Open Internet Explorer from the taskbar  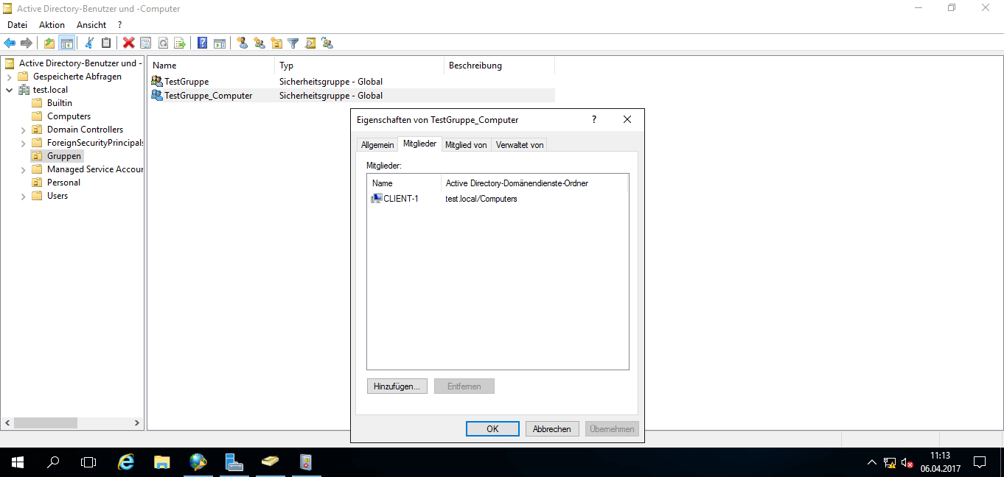pyautogui.click(x=127, y=462)
